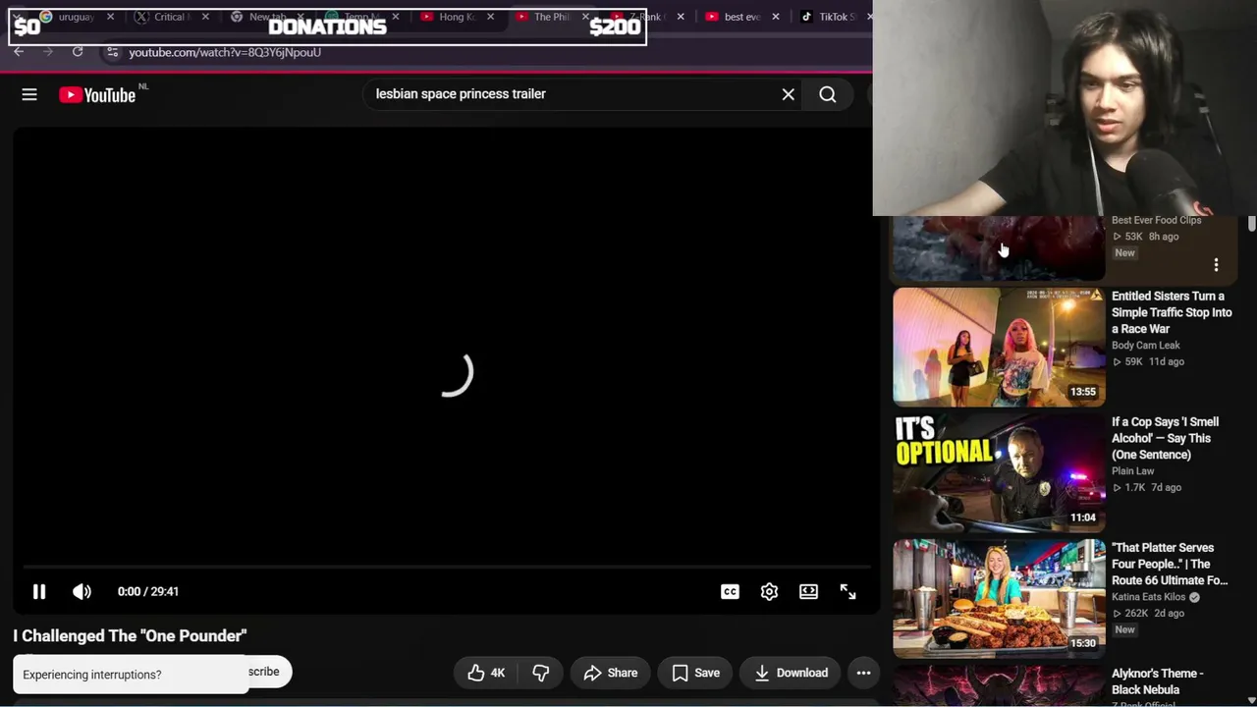Visit the Best Ever Food Clips channel
1257x707 pixels.
coord(1156,220)
